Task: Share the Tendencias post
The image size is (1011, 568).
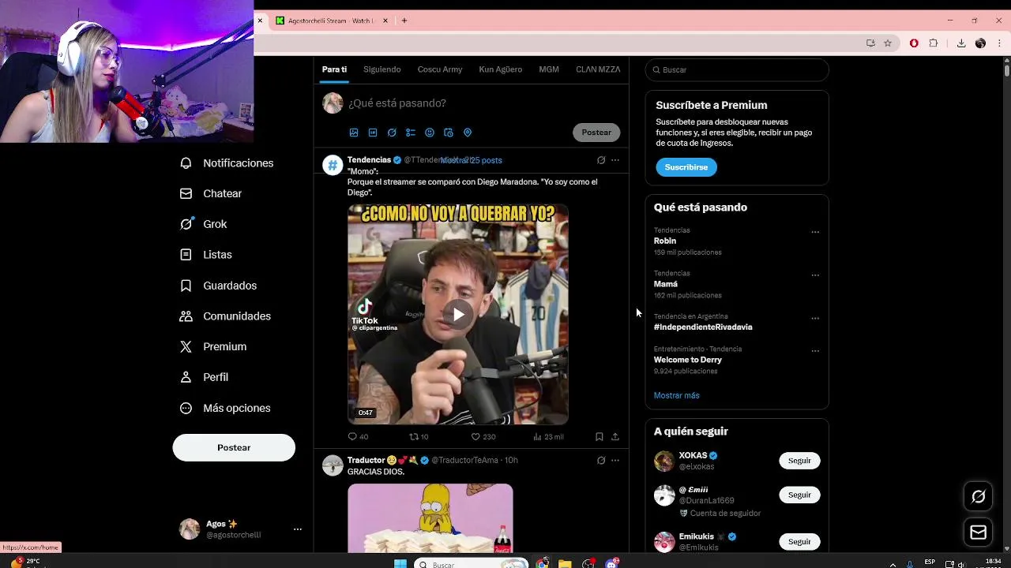Action: click(x=615, y=437)
